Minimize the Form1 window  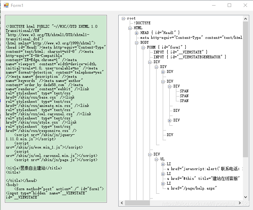pos(214,5)
